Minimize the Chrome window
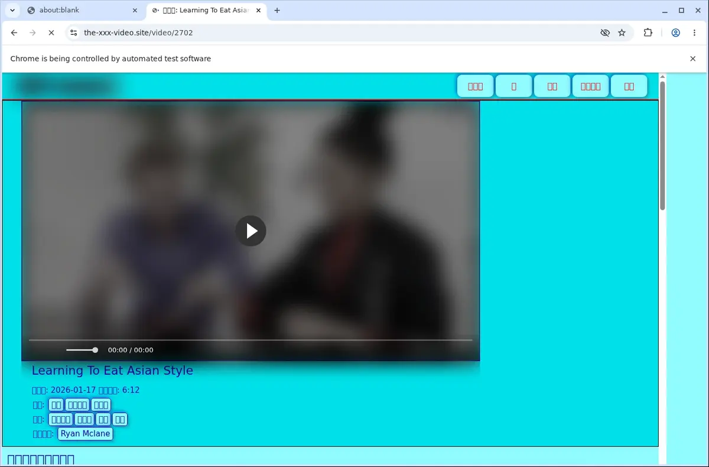Viewport: 709px width, 467px height. pos(666,10)
